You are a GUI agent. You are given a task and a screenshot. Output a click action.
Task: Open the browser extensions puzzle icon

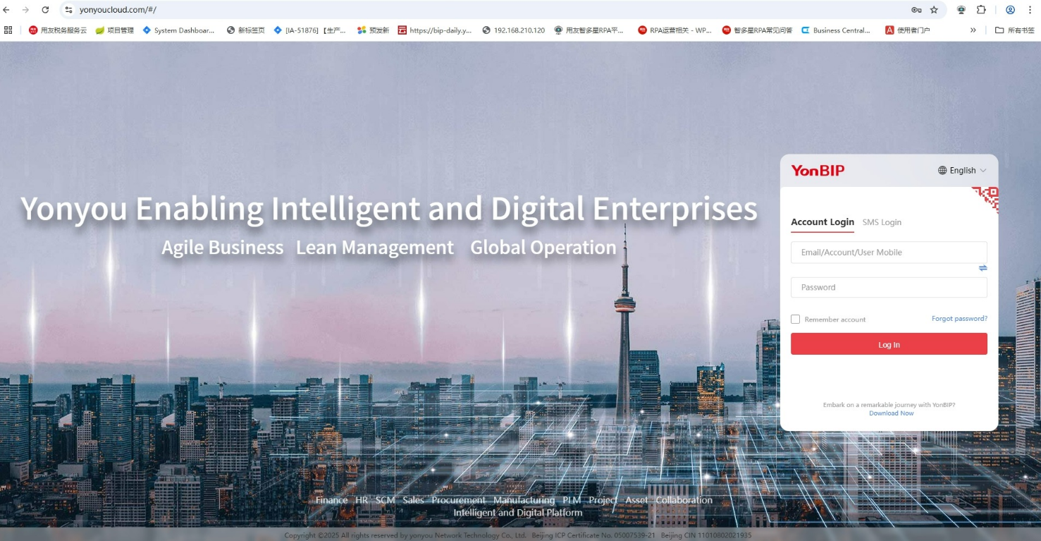tap(981, 10)
